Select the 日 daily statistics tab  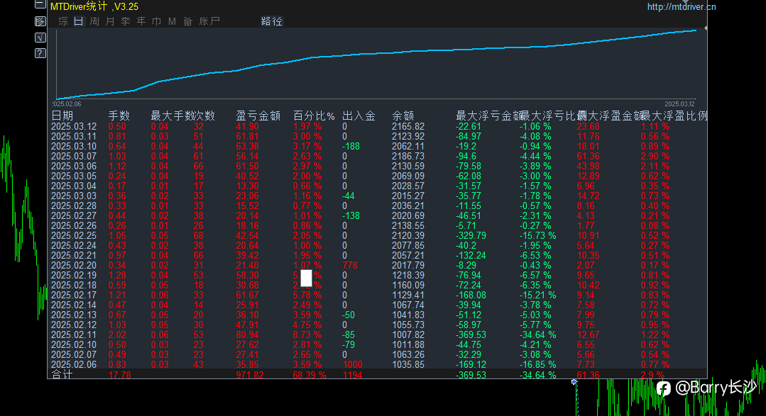tap(79, 21)
